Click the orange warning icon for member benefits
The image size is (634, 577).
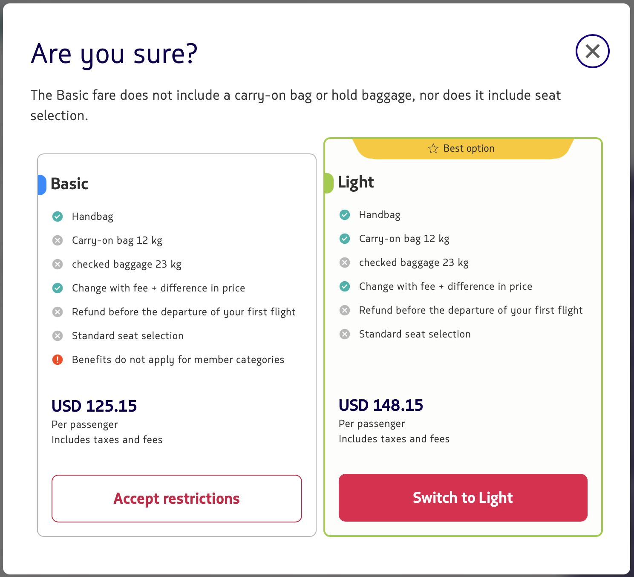coord(58,360)
